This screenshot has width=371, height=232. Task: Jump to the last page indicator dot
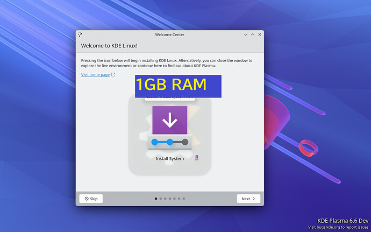click(x=184, y=199)
